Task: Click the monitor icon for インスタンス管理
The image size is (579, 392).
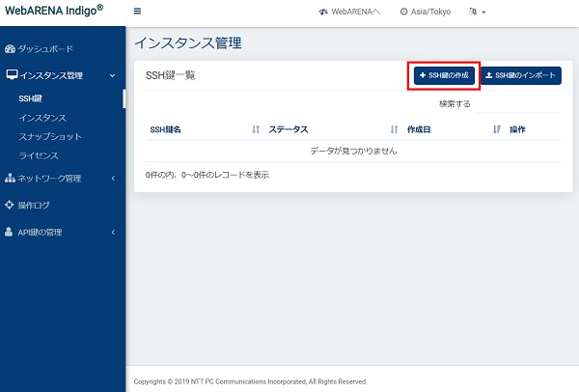Action: (12, 74)
